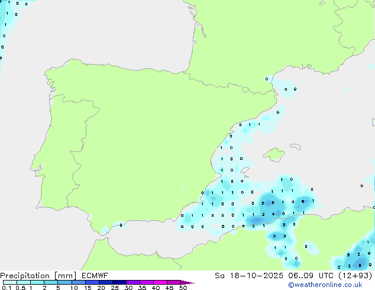The width and height of the screenshot is (375, 290).
Task: Click Ibiza island outline on the map
Action: pyautogui.click(x=245, y=170)
